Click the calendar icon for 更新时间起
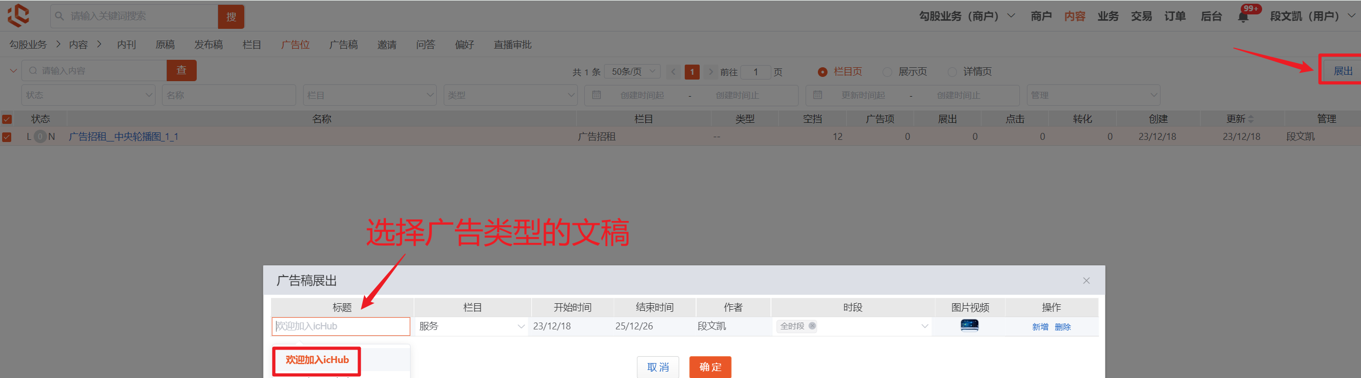Viewport: 1361px width, 378px height. click(x=817, y=95)
